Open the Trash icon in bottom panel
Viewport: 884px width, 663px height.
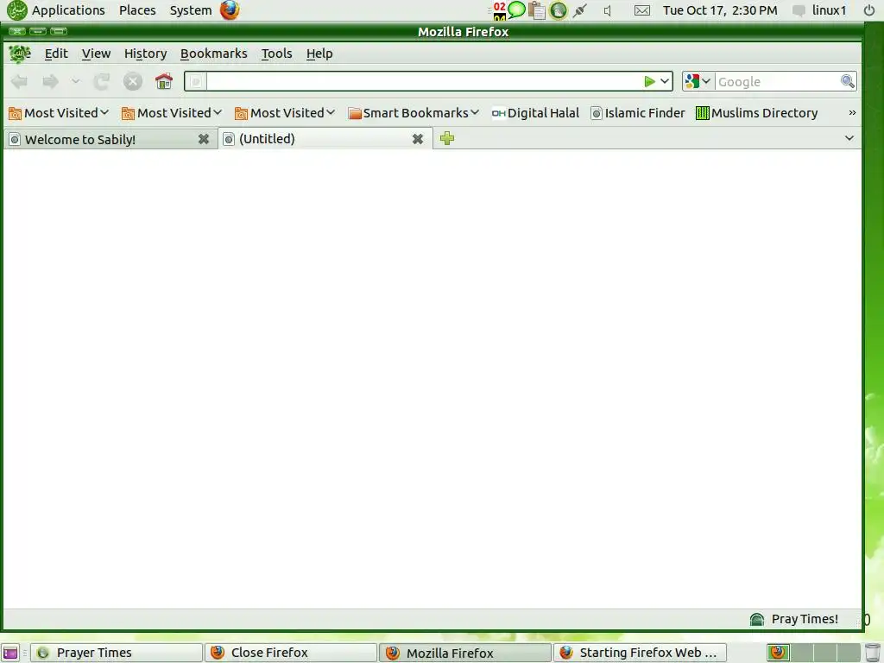(x=872, y=653)
